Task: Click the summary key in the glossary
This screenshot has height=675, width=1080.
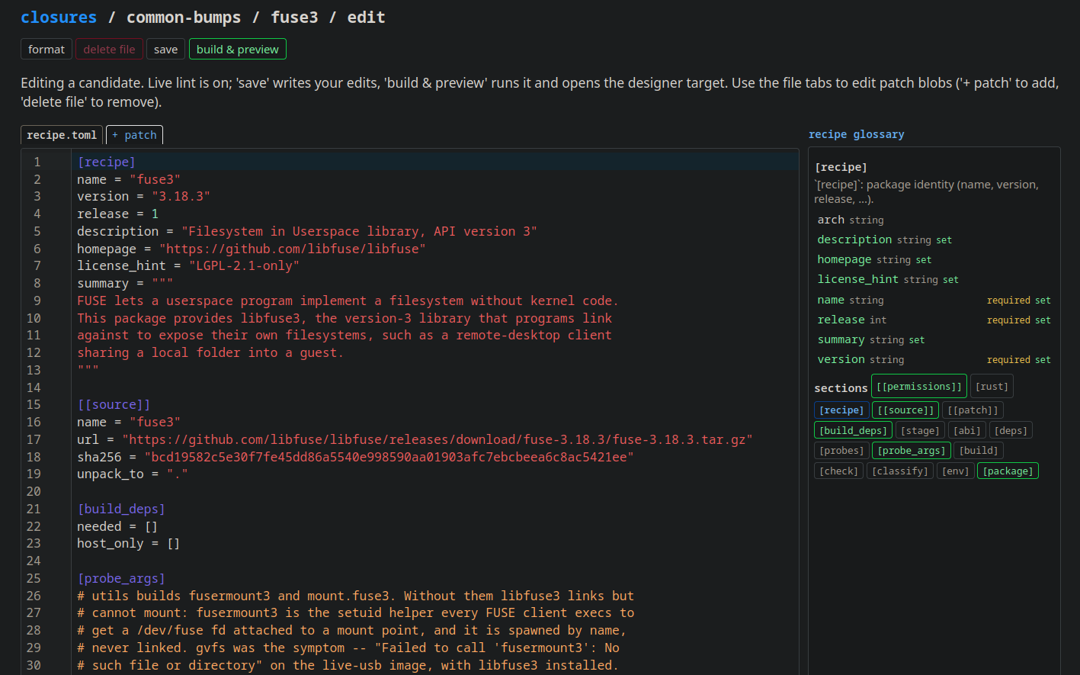Action: pos(841,339)
